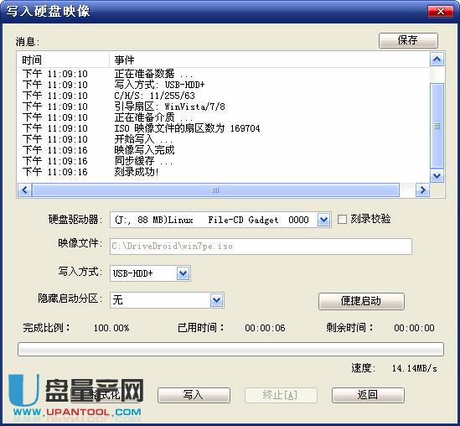Click the 时间 column header
This screenshot has width=460, height=426.
pyautogui.click(x=63, y=60)
